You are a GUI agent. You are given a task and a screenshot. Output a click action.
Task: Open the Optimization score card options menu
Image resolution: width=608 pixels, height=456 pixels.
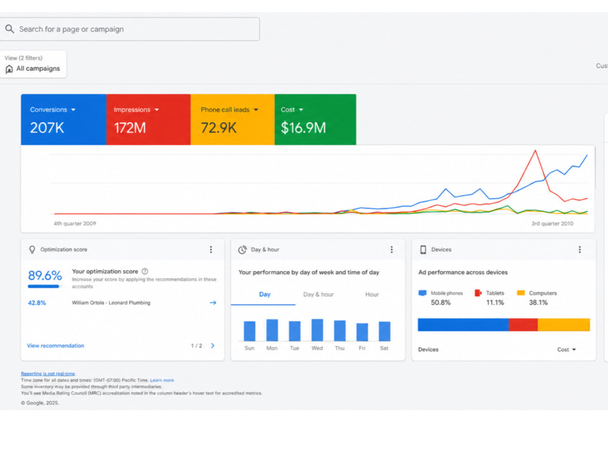[x=211, y=249]
